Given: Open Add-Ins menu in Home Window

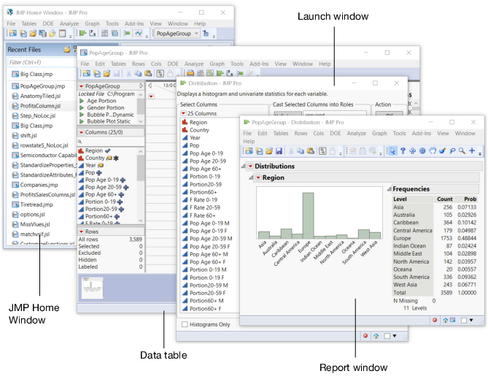Looking at the screenshot, I should pos(134,23).
